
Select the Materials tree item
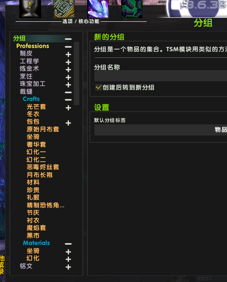coord(37,243)
